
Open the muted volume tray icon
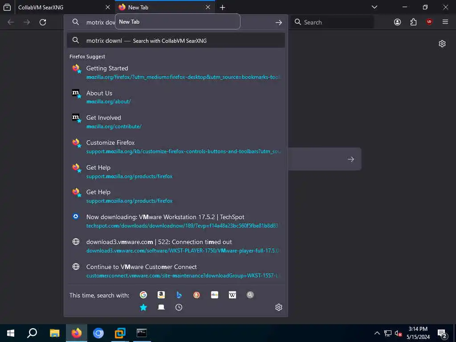tap(398, 333)
